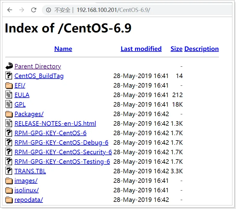Click the unknown-file icon beside TRANS.TBL
The width and height of the screenshot is (236, 209).
pos(9,171)
